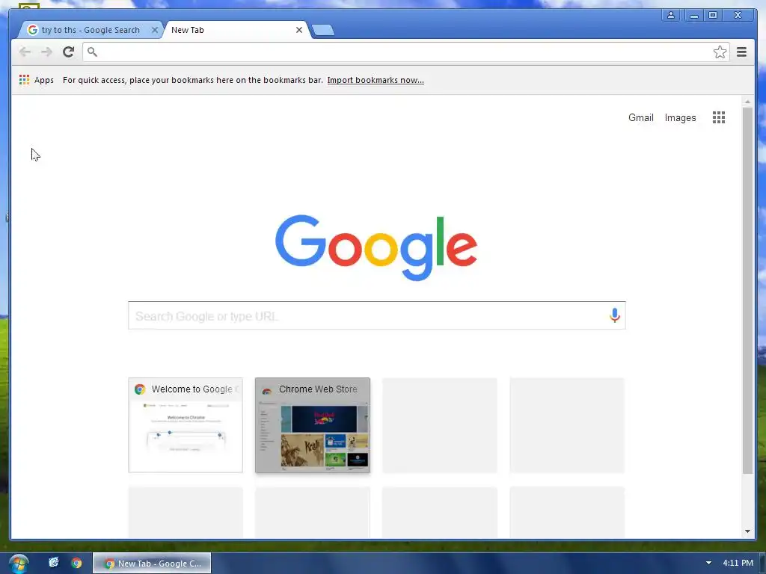Show hidden system tray icons
This screenshot has height=574, width=766.
[708, 563]
